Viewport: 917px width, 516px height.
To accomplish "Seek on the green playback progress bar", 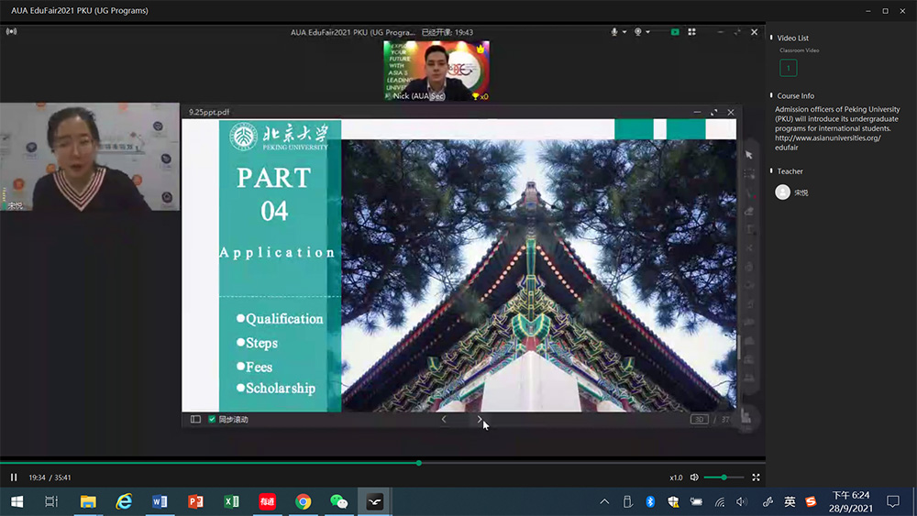I will coord(382,463).
